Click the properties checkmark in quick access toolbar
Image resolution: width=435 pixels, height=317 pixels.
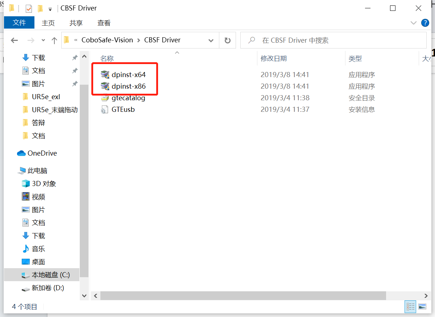[29, 8]
